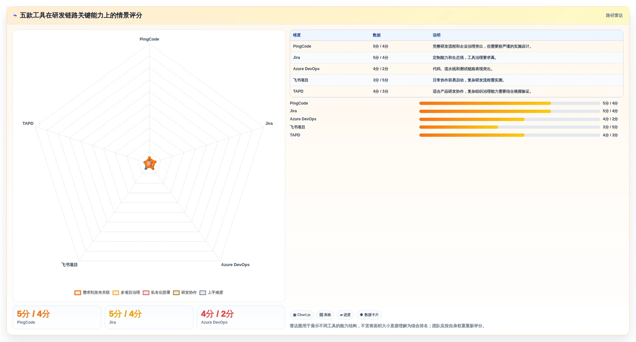The width and height of the screenshot is (636, 342).
Task: Select the 数据卡片 tag chip
Action: point(369,315)
